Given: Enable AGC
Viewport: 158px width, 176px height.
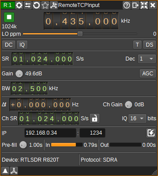Looking at the screenshot, I should click(x=148, y=74).
